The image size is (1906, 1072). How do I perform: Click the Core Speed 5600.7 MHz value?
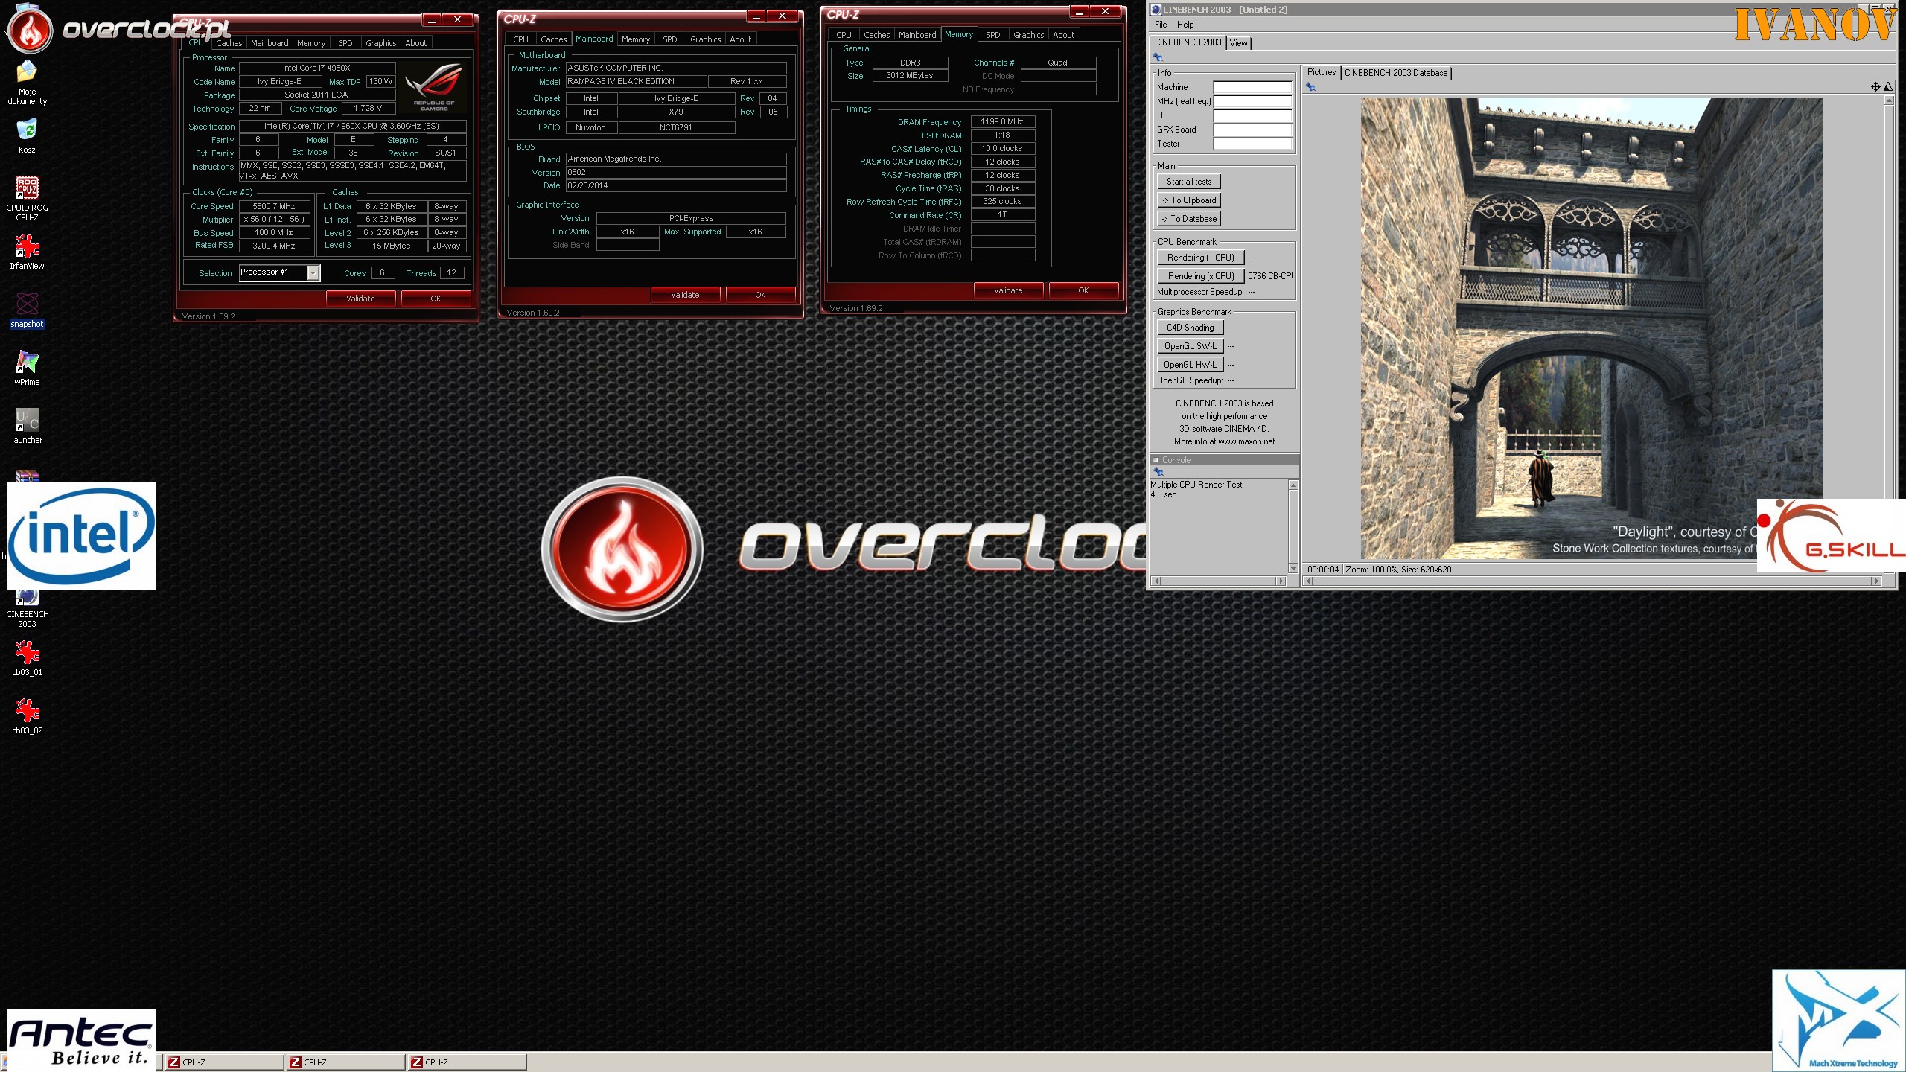click(x=274, y=206)
